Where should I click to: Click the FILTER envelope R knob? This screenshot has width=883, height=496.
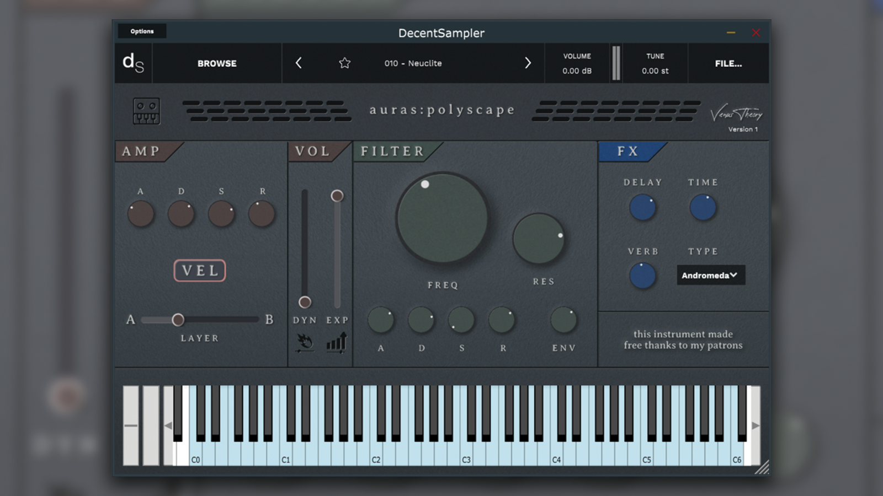coord(502,320)
